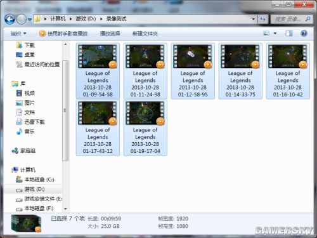
Task: Click 使用射手影音播放 button
Action: coord(63,34)
